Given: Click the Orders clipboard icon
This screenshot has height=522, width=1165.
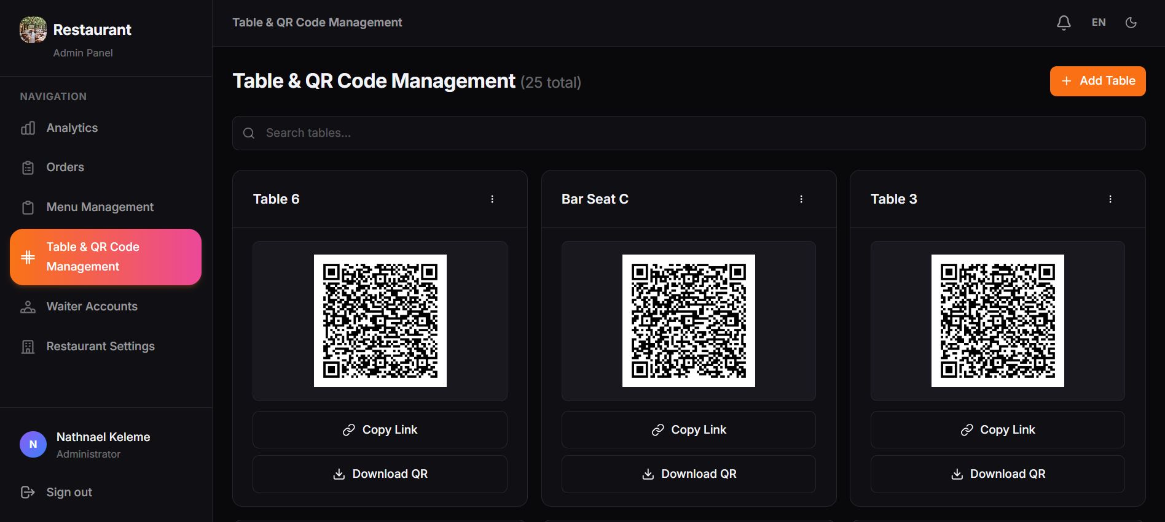Looking at the screenshot, I should pyautogui.click(x=28, y=167).
